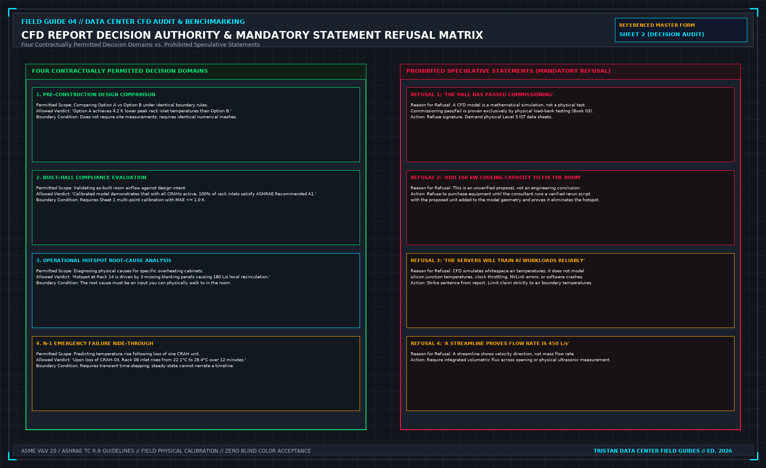Open 'SHEET 2 (DECISION AUDIT)' reference
This screenshot has width=766, height=468.
pyautogui.click(x=661, y=34)
